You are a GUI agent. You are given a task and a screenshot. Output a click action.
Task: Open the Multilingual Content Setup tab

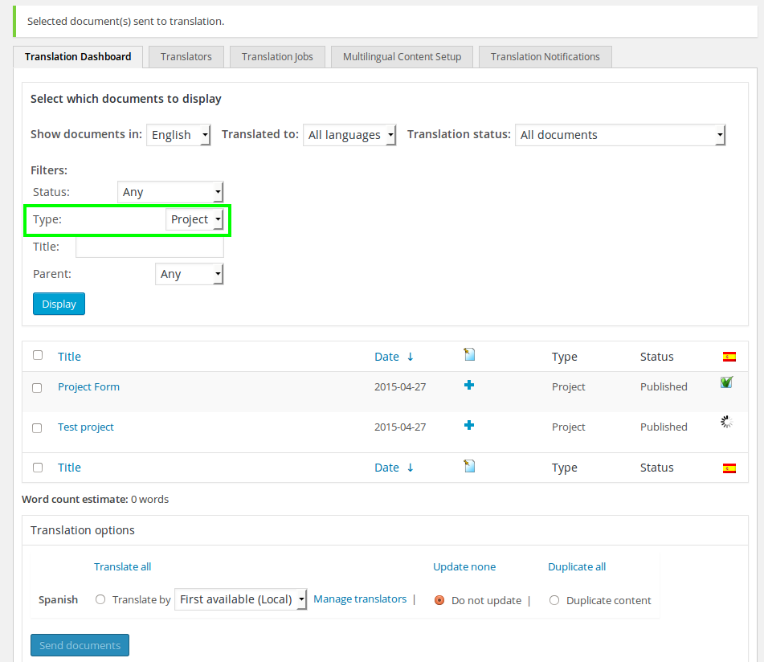[x=402, y=57]
